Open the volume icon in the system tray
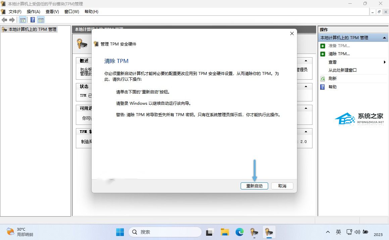 (357, 232)
